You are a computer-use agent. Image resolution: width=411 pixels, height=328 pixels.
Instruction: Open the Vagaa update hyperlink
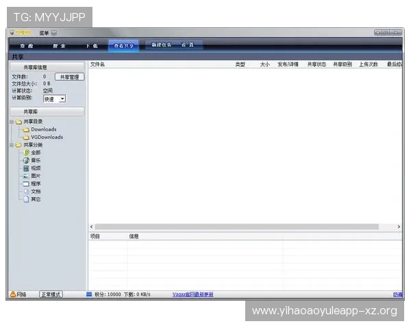(192, 295)
